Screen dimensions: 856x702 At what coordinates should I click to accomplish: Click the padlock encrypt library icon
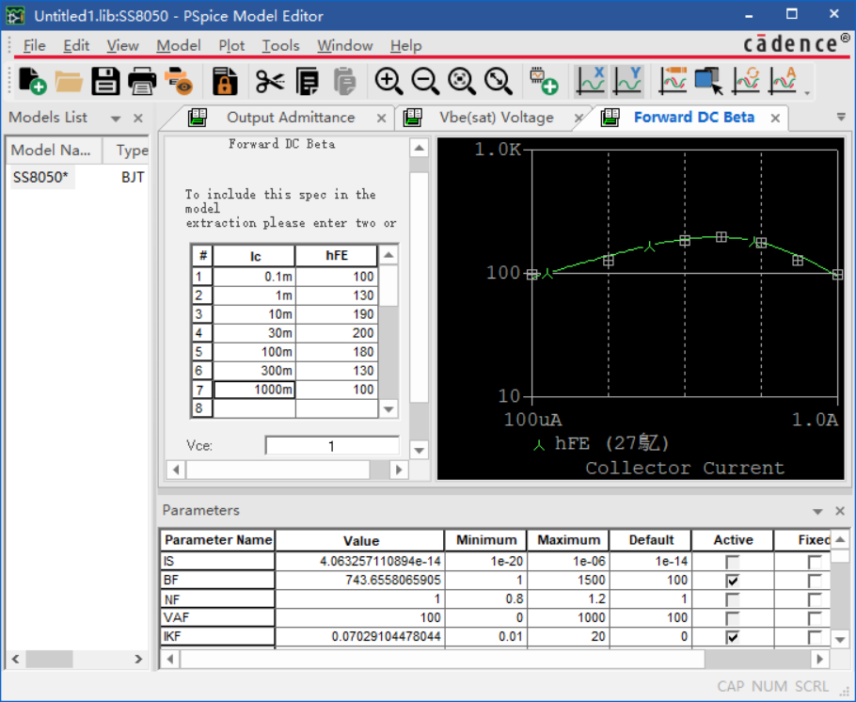pos(225,82)
